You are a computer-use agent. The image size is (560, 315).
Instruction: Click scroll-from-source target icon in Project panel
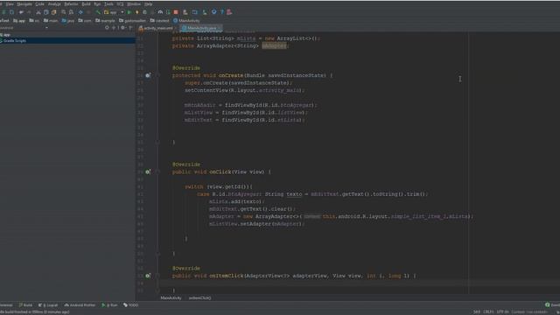tap(107, 27)
